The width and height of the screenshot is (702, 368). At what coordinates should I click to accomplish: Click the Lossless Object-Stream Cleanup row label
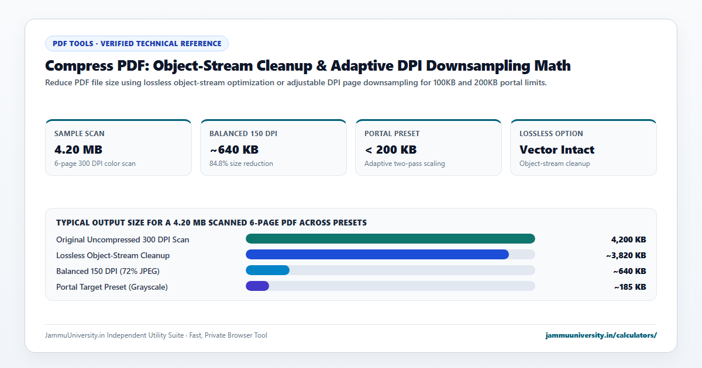(113, 255)
